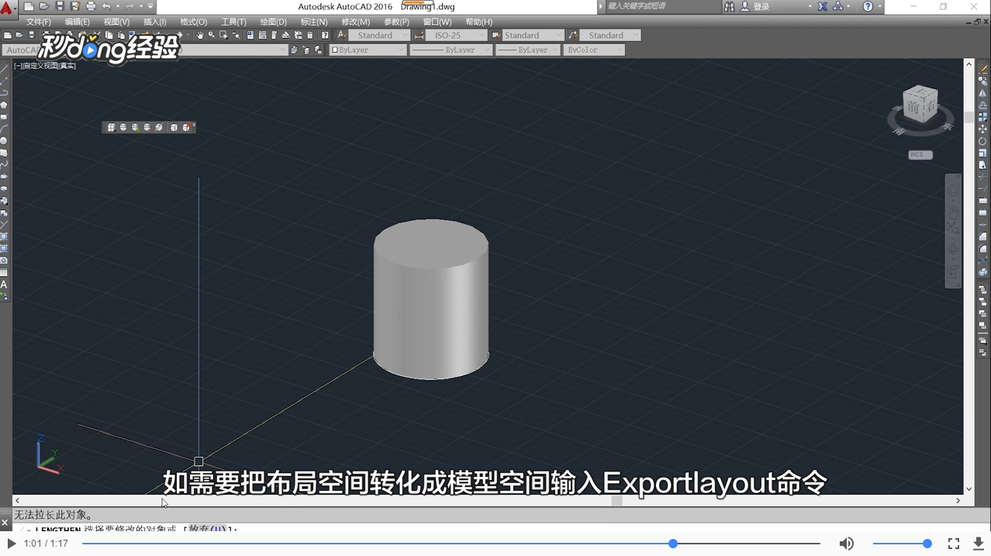Viewport: 991px width, 556px height.
Task: Open the 编辑(E) menu
Action: click(77, 22)
